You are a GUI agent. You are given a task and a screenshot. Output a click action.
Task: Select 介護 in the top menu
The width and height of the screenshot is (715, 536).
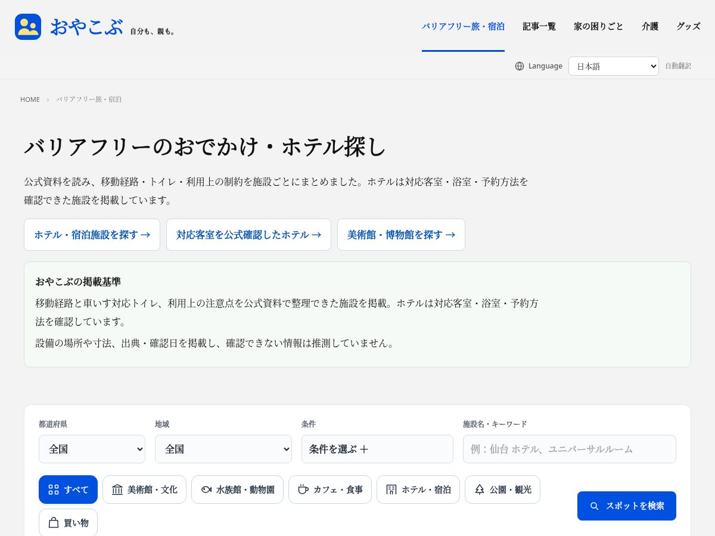tap(650, 26)
